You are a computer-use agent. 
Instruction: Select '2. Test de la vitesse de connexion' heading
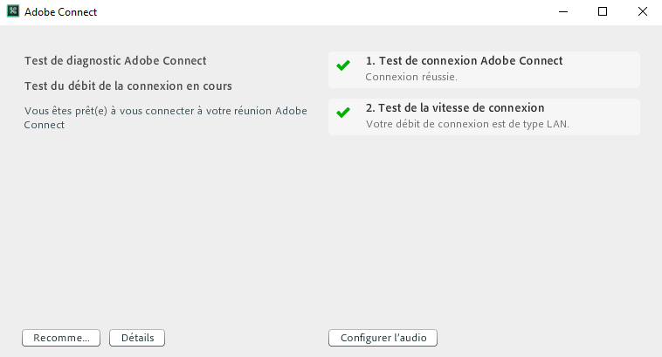(x=455, y=108)
